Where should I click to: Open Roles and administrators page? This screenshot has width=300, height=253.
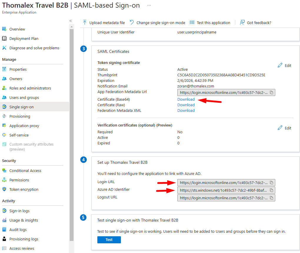pyautogui.click(x=30, y=88)
